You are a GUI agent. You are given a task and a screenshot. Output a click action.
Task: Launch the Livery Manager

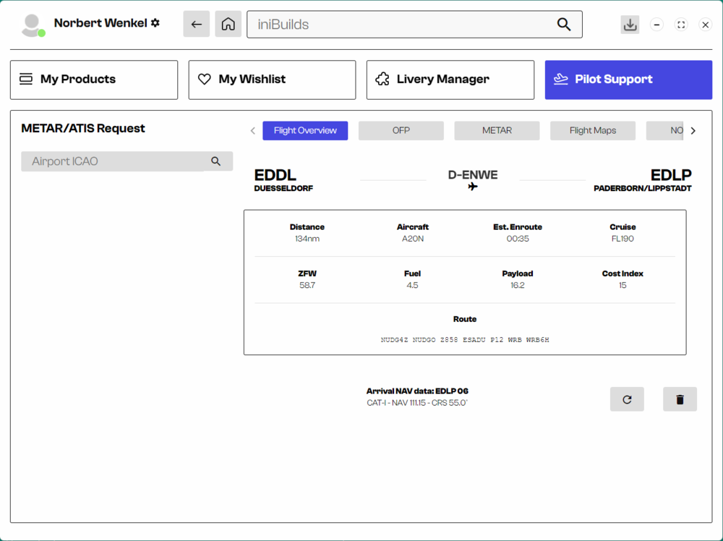tap(450, 80)
